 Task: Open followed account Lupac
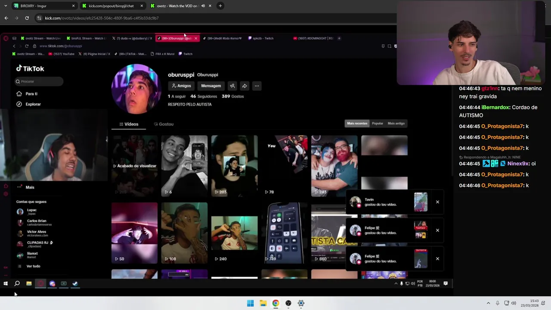(28, 211)
